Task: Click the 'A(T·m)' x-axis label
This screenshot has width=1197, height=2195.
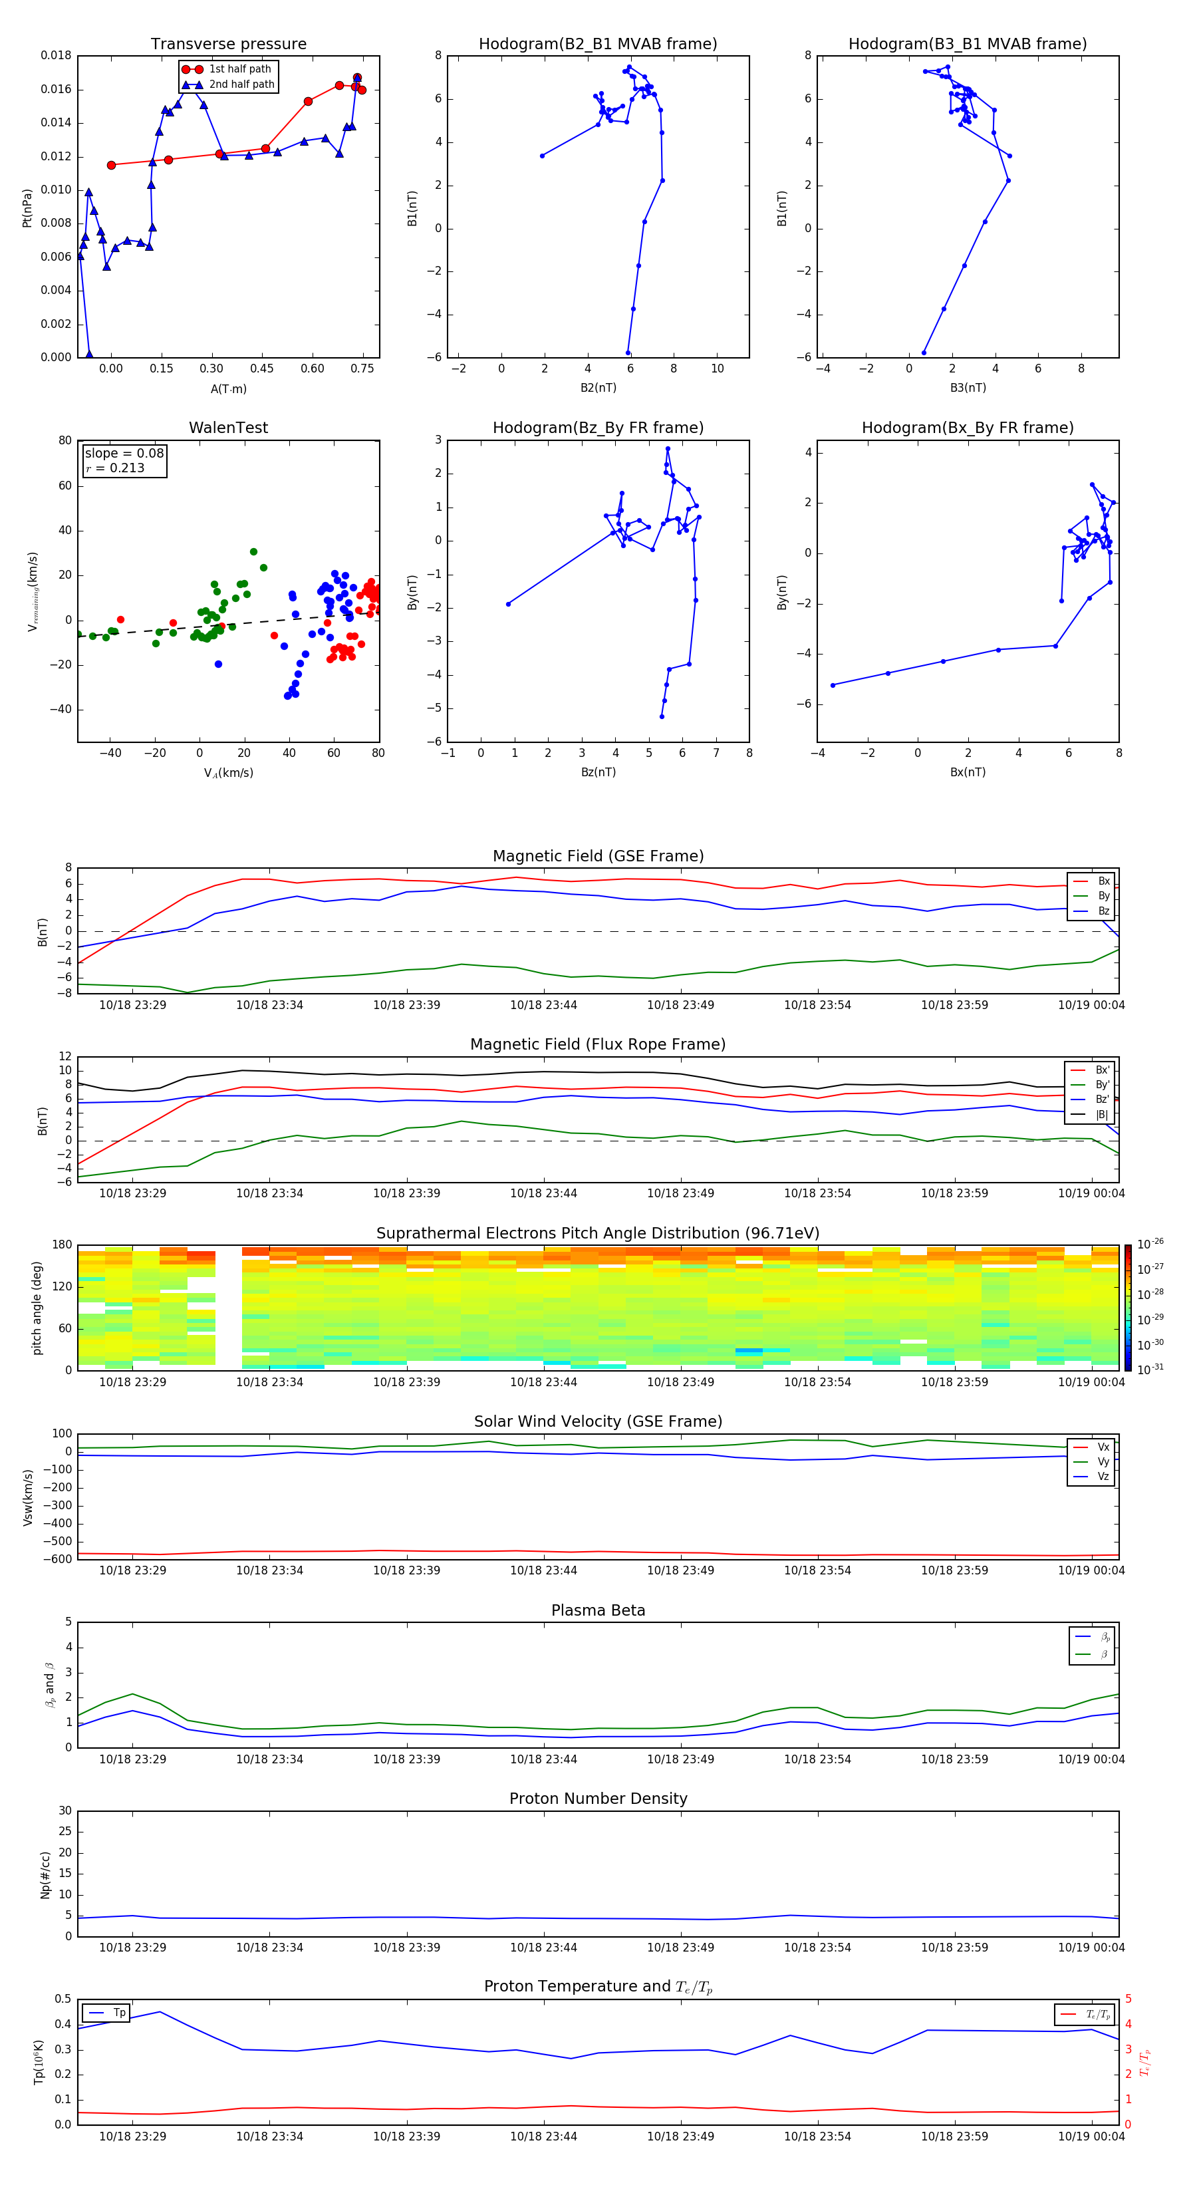Action: pyautogui.click(x=228, y=388)
